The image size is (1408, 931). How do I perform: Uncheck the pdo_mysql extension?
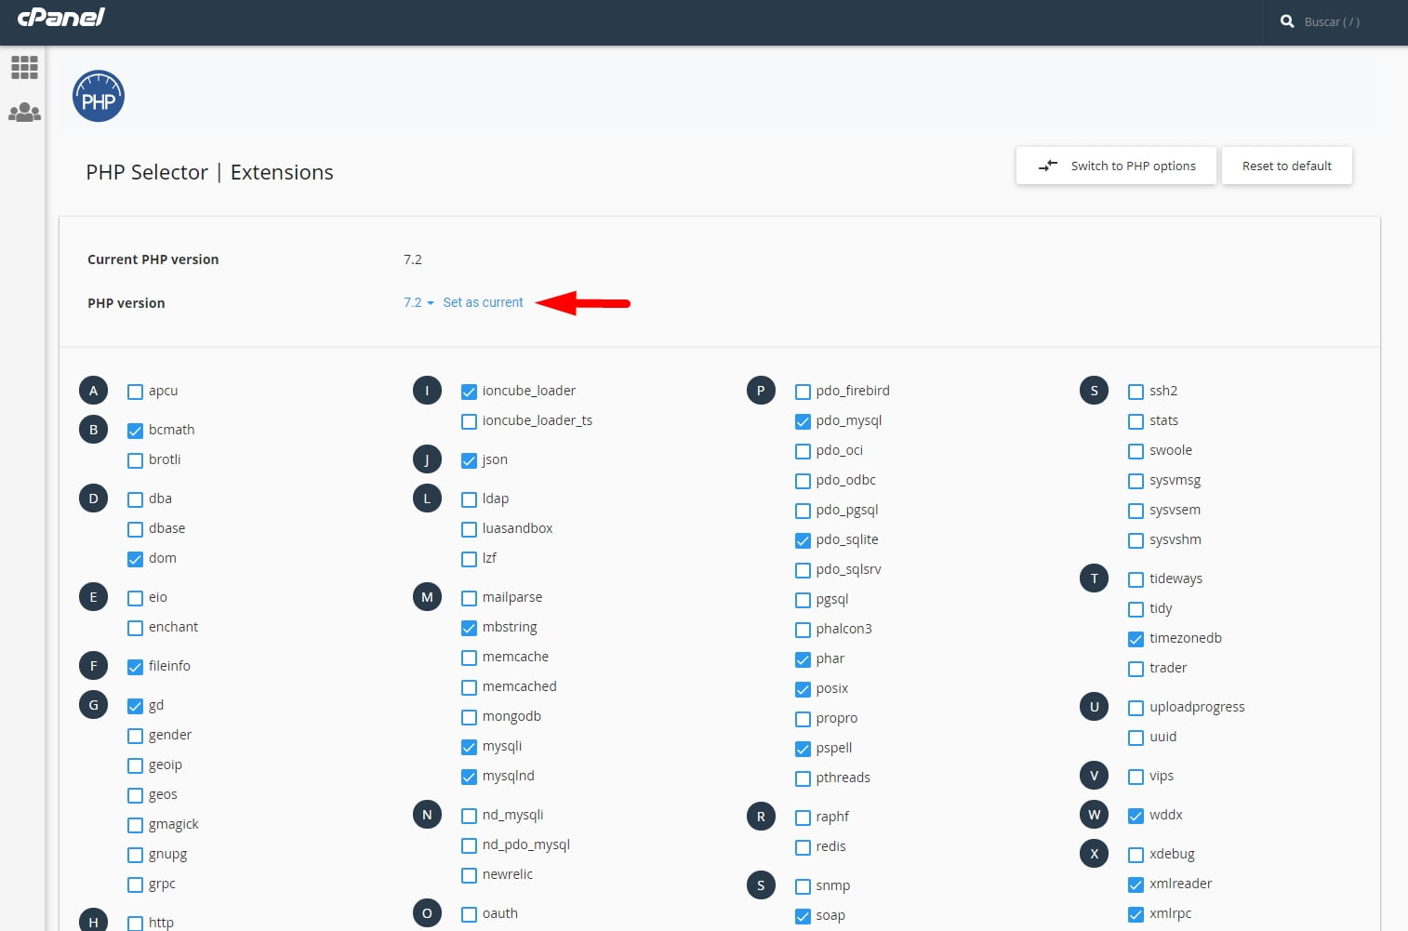pyautogui.click(x=803, y=421)
